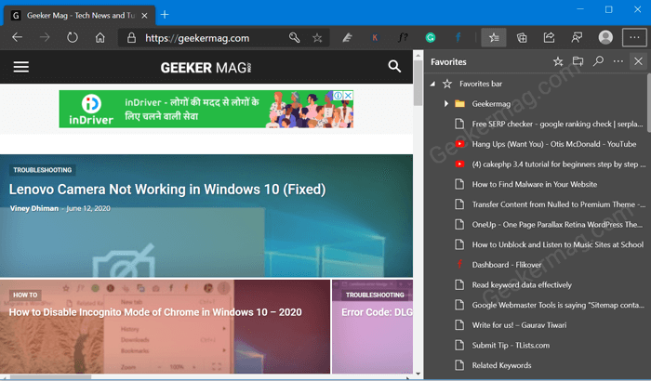Close the Geeker Mag tab
This screenshot has width=651, height=381.
point(144,16)
